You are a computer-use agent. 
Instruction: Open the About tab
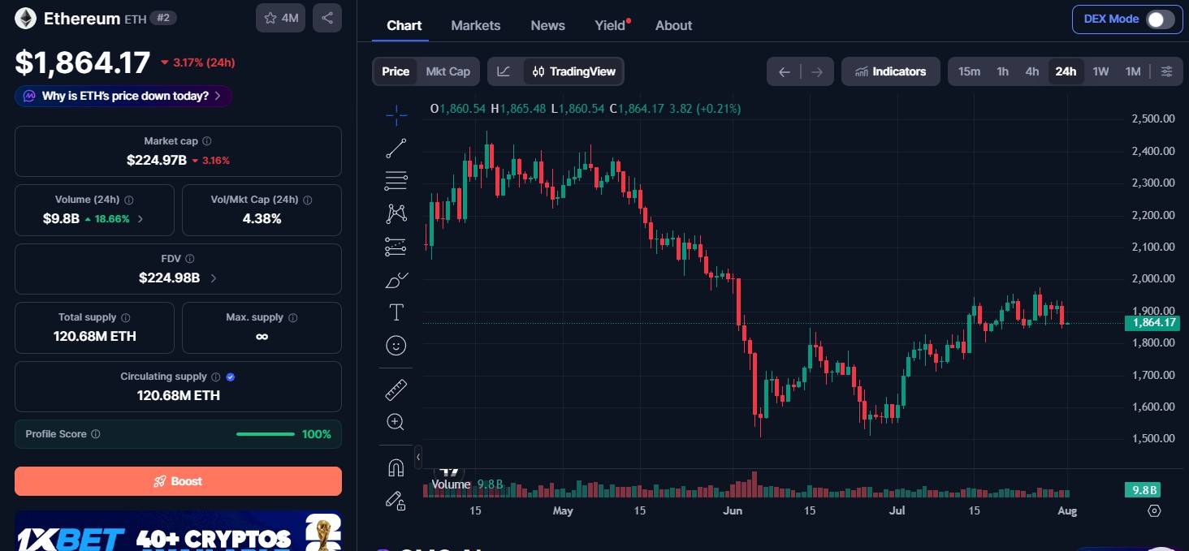(674, 25)
